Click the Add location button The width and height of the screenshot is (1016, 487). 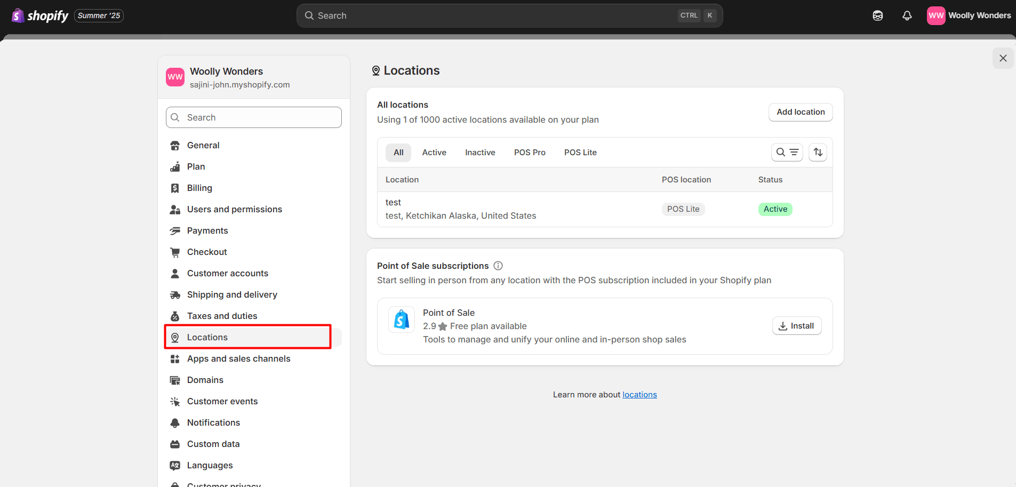pos(801,112)
